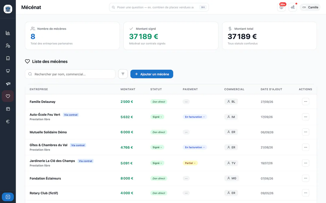Viewport: 326px width, 203px height.
Task: Open the Partiel payment dropdown
Action: click(x=190, y=163)
